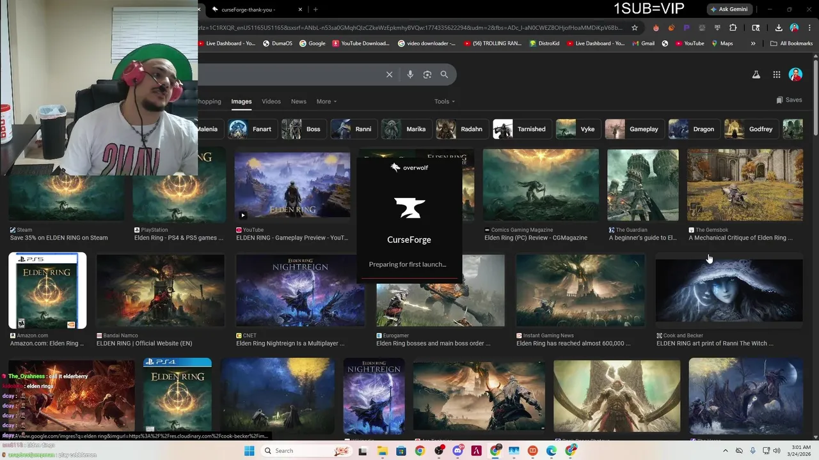The height and width of the screenshot is (460, 819).
Task: Select the Vyke filter chip
Action: point(578,129)
